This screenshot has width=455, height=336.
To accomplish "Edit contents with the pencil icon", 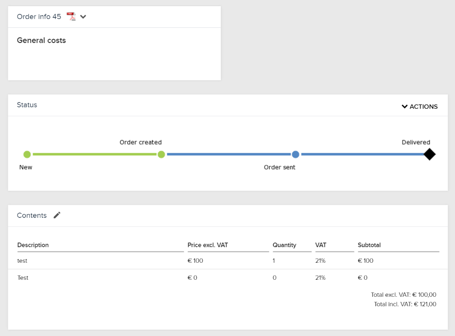I will coord(57,215).
